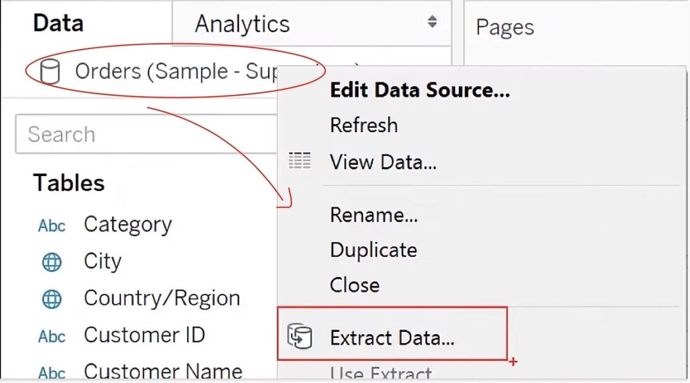Switch to the Analytics tab
This screenshot has height=383, width=690.
pos(241,23)
